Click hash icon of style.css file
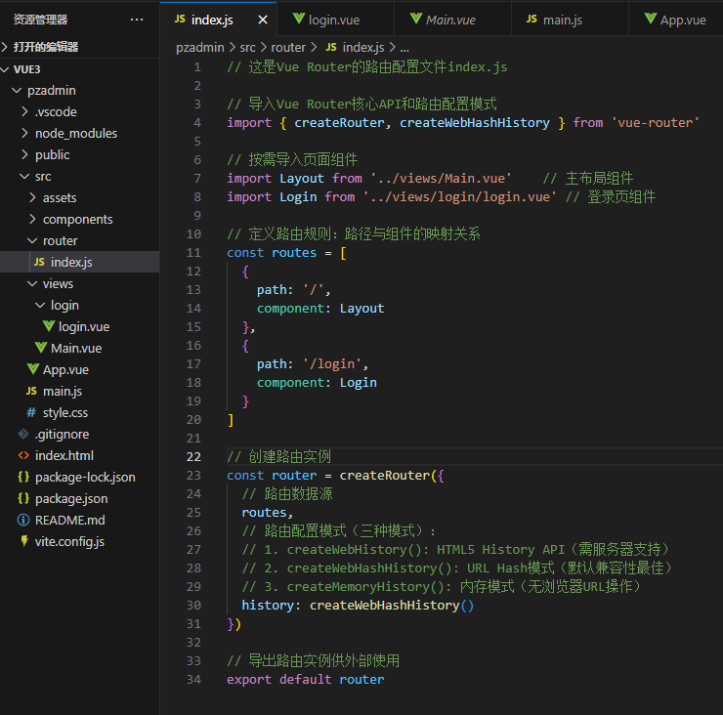 click(31, 412)
